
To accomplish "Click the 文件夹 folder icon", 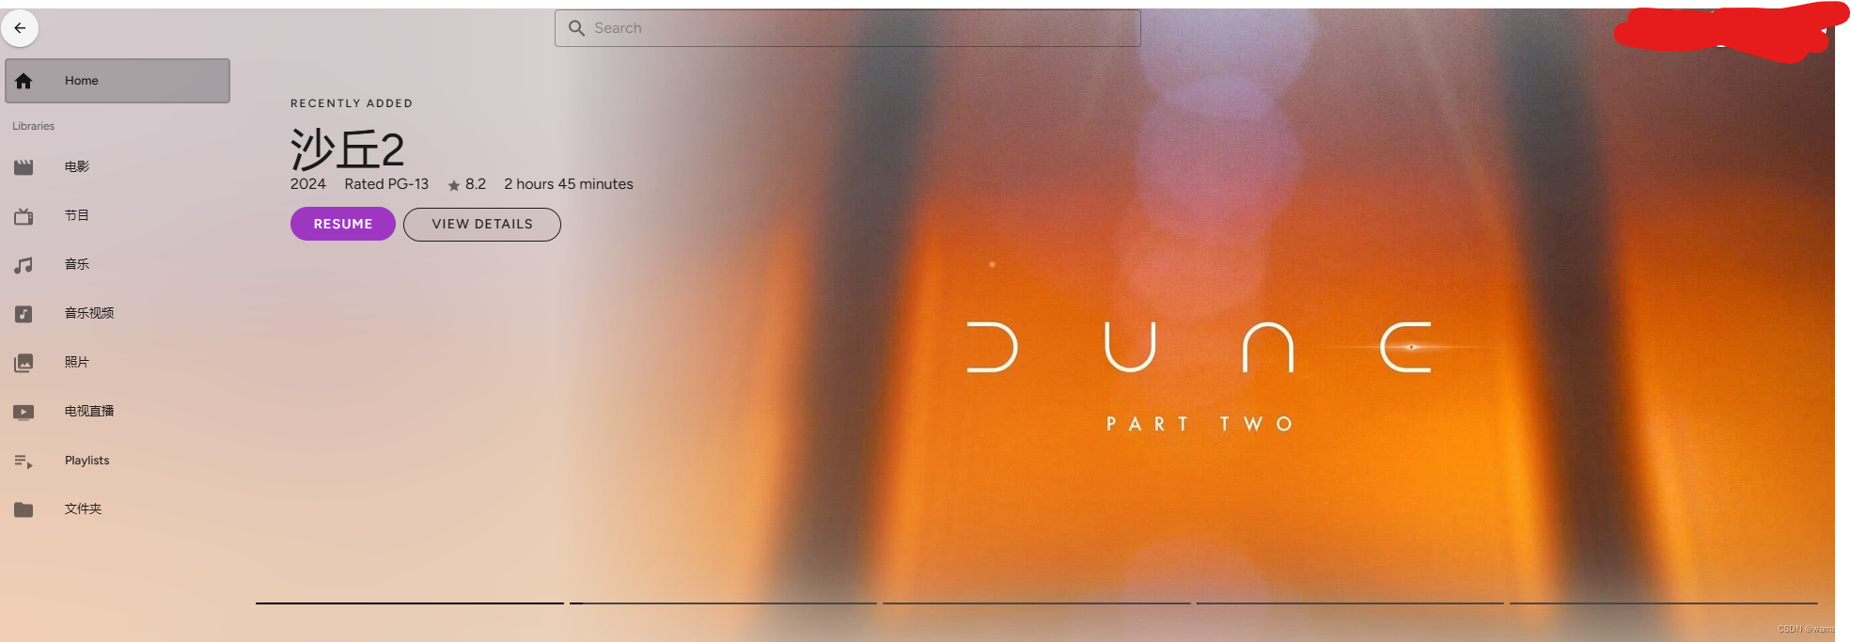I will tap(24, 509).
